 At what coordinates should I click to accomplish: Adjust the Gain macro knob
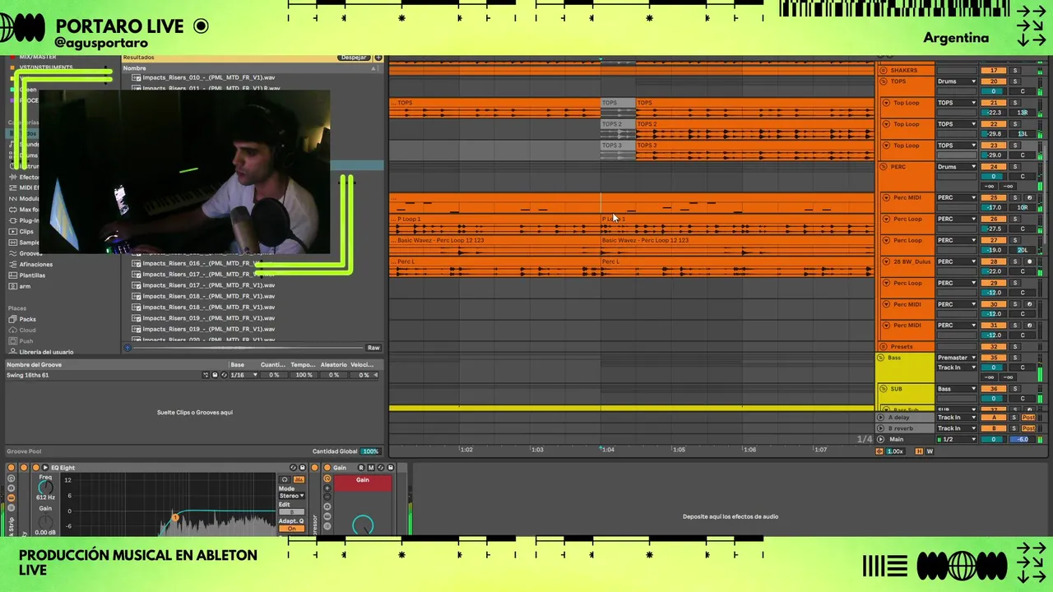(x=363, y=525)
